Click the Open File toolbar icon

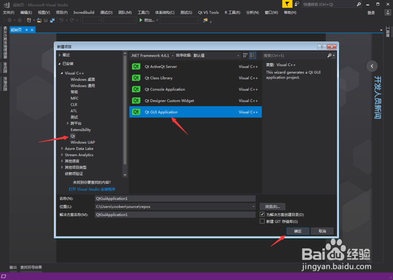tap(39, 20)
